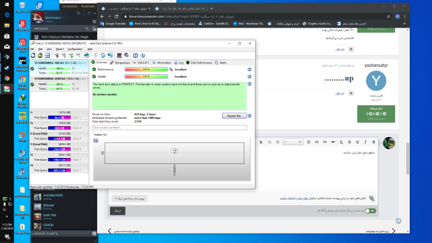Click the yellow warning icon in Hard Disk Sentinel toolbar

pos(40,55)
